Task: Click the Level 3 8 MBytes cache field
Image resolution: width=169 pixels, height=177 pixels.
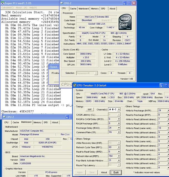Action: click(123, 64)
